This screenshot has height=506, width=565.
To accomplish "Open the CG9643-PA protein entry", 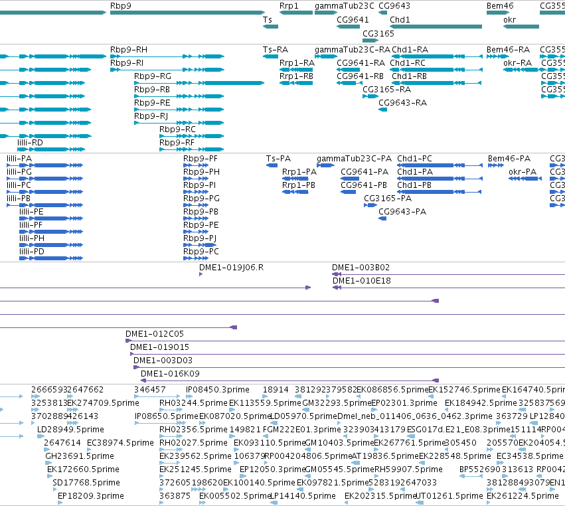I will (x=402, y=212).
